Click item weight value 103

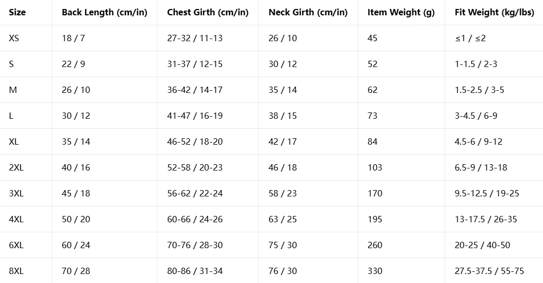coord(375,167)
